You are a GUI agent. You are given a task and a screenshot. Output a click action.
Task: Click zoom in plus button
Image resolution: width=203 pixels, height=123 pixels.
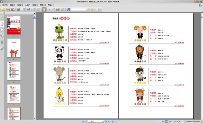coord(202,121)
